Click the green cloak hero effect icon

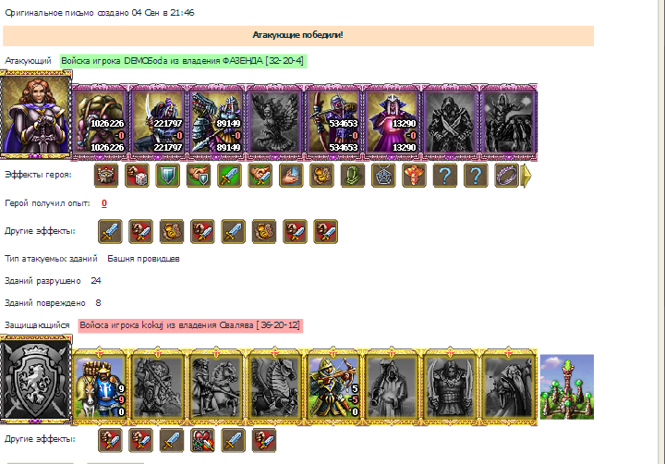(x=353, y=175)
